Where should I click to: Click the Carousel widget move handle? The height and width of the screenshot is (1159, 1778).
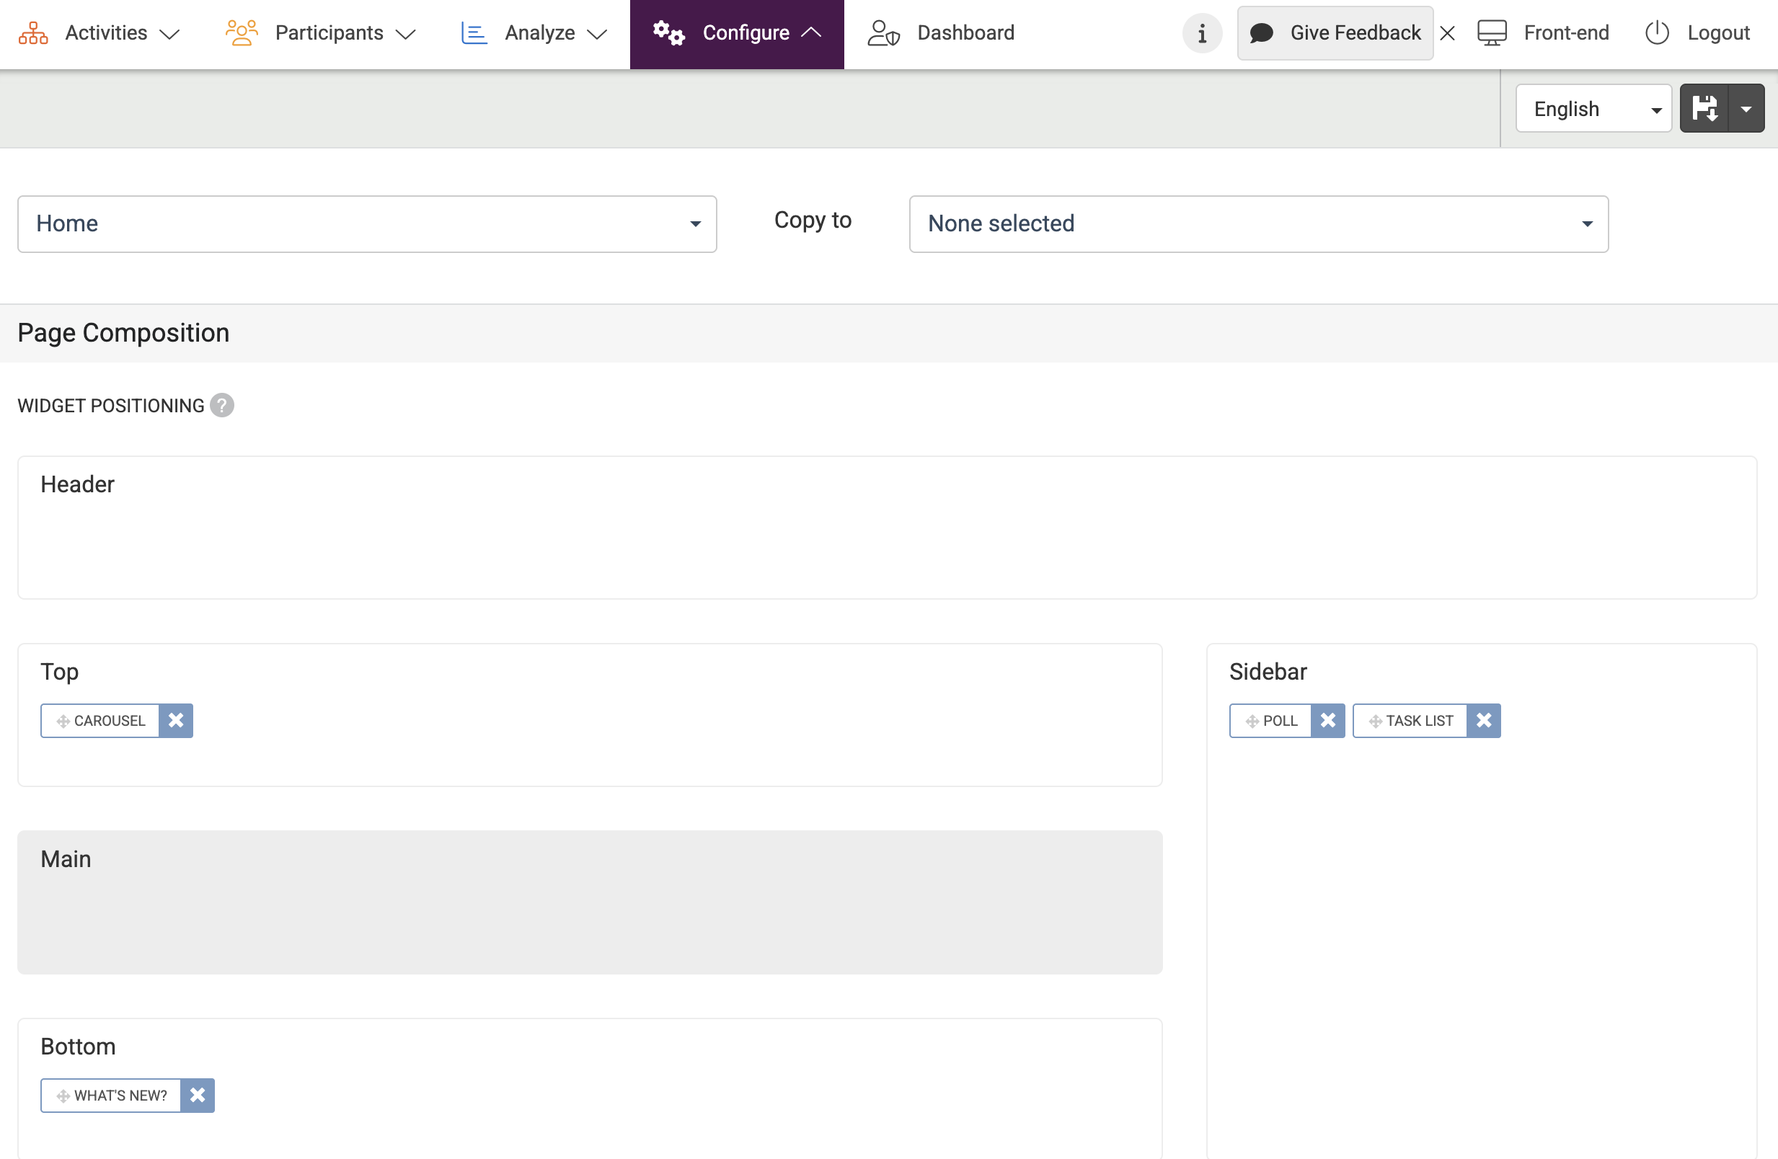(x=63, y=721)
